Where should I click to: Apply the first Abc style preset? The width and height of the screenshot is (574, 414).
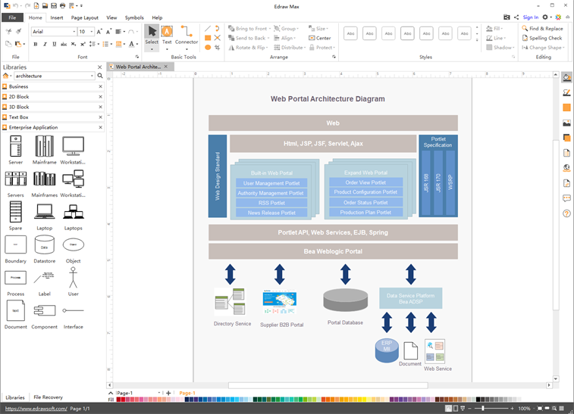[350, 33]
